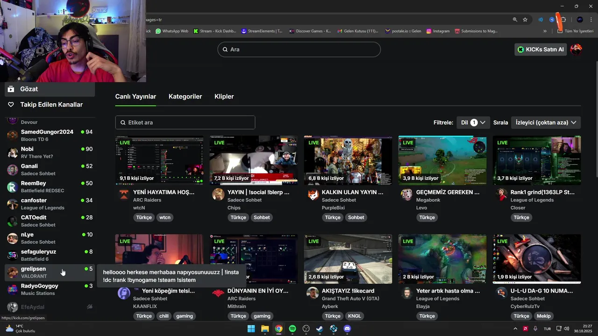The image size is (598, 336).
Task: Click Chips channel avatar icon
Action: pyautogui.click(x=218, y=195)
